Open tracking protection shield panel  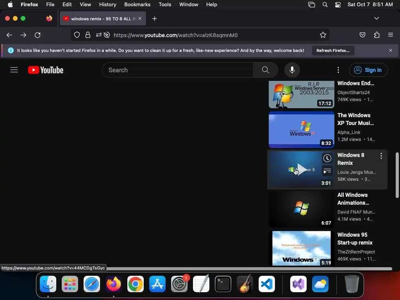(77, 35)
